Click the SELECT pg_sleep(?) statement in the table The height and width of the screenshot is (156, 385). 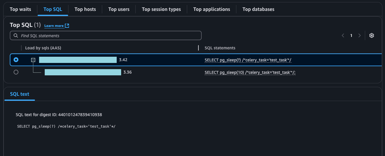click(x=248, y=60)
